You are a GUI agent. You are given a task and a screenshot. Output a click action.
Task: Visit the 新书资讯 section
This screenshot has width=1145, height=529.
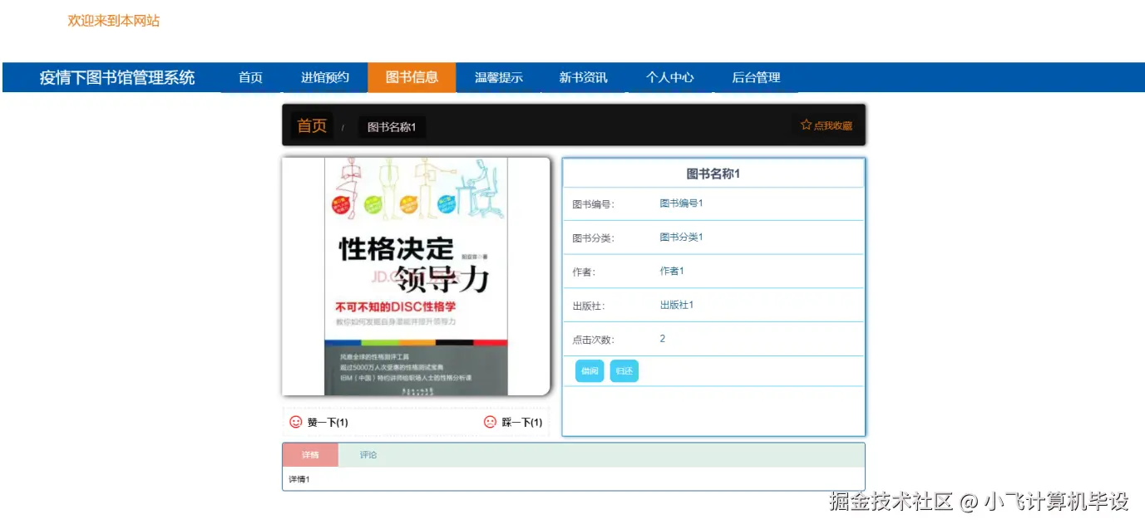coord(585,77)
